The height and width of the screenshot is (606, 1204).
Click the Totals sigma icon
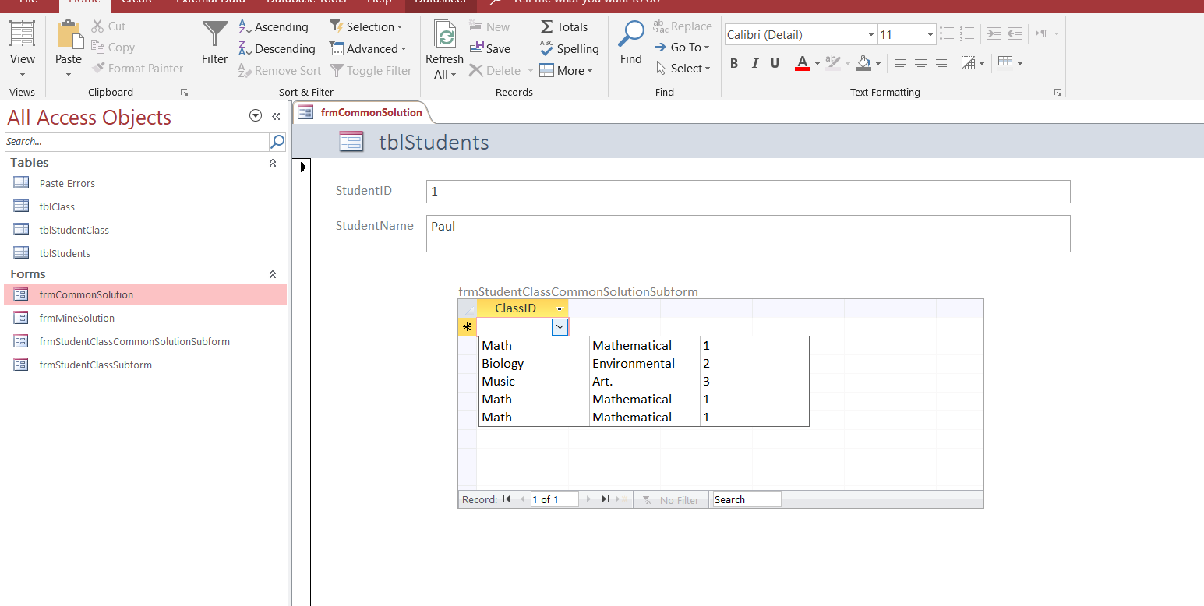tap(547, 26)
